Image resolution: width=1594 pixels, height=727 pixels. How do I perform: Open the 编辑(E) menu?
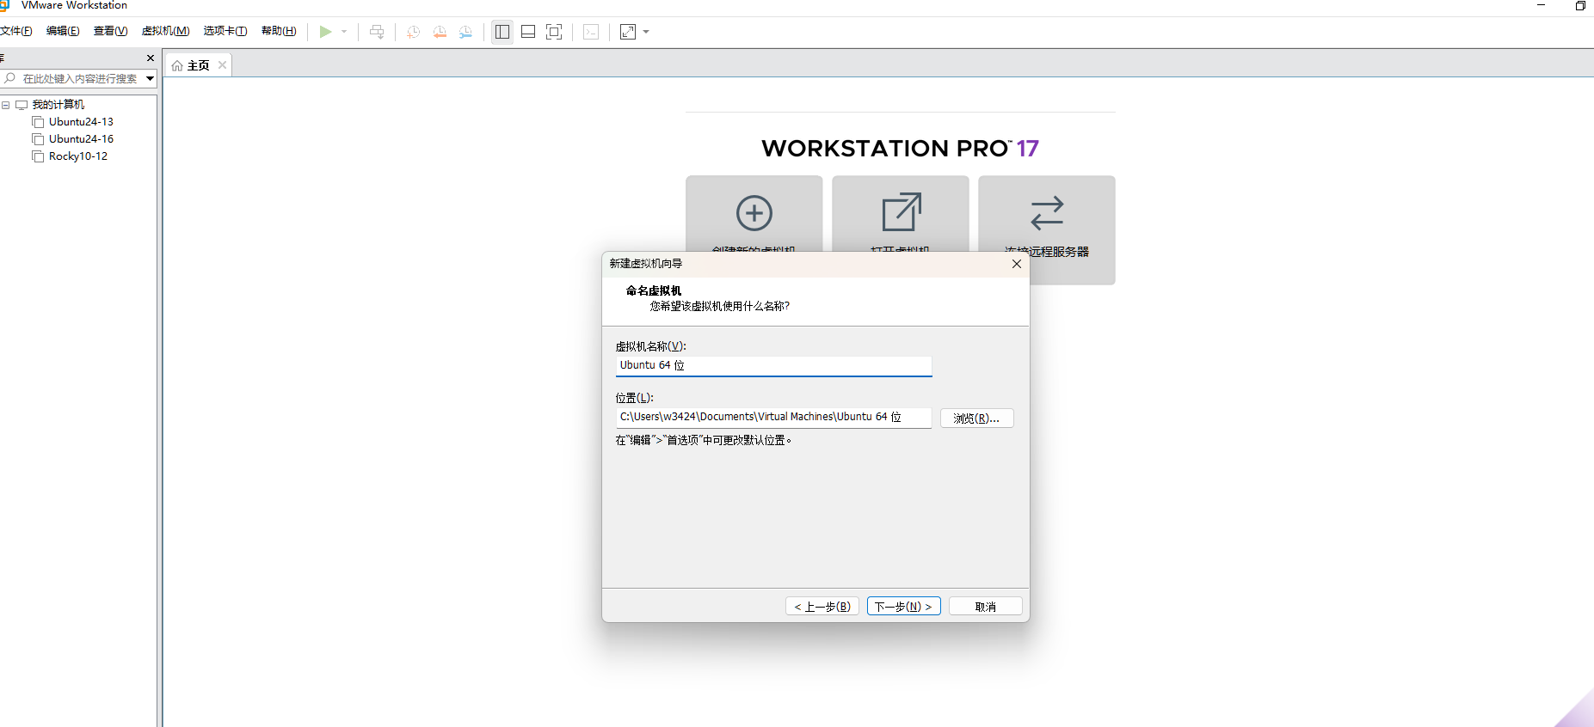click(63, 31)
